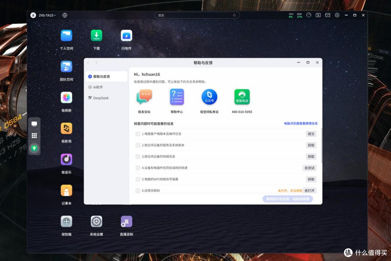Open the 保险箱 safe app

pyautogui.click(x=66, y=221)
